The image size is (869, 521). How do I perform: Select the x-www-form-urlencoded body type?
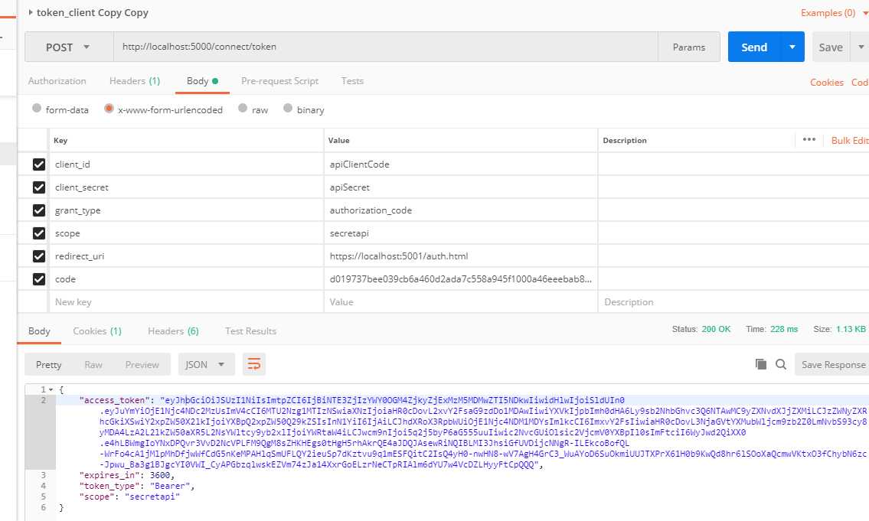pyautogui.click(x=109, y=109)
